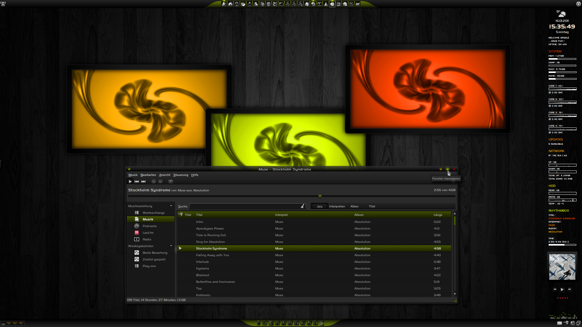This screenshot has width=582, height=327.
Task: Select the Alben search filter
Action: point(354,206)
